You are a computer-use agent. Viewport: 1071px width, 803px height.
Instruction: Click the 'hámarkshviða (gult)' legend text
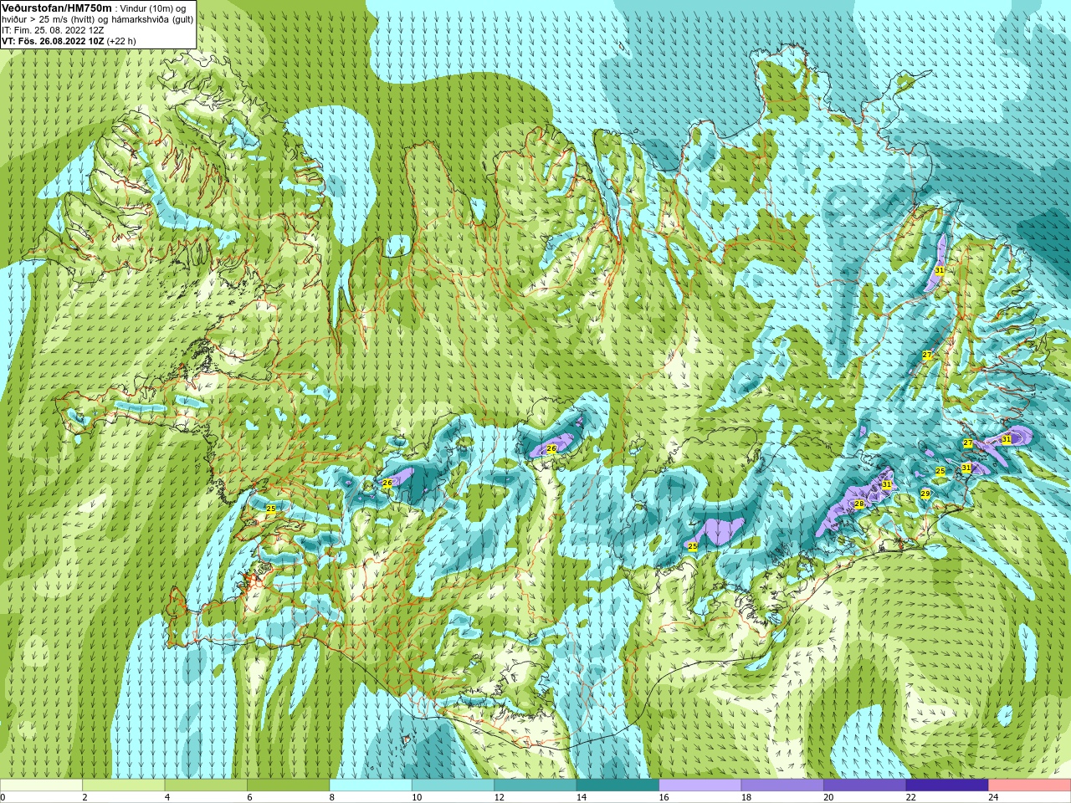151,19
